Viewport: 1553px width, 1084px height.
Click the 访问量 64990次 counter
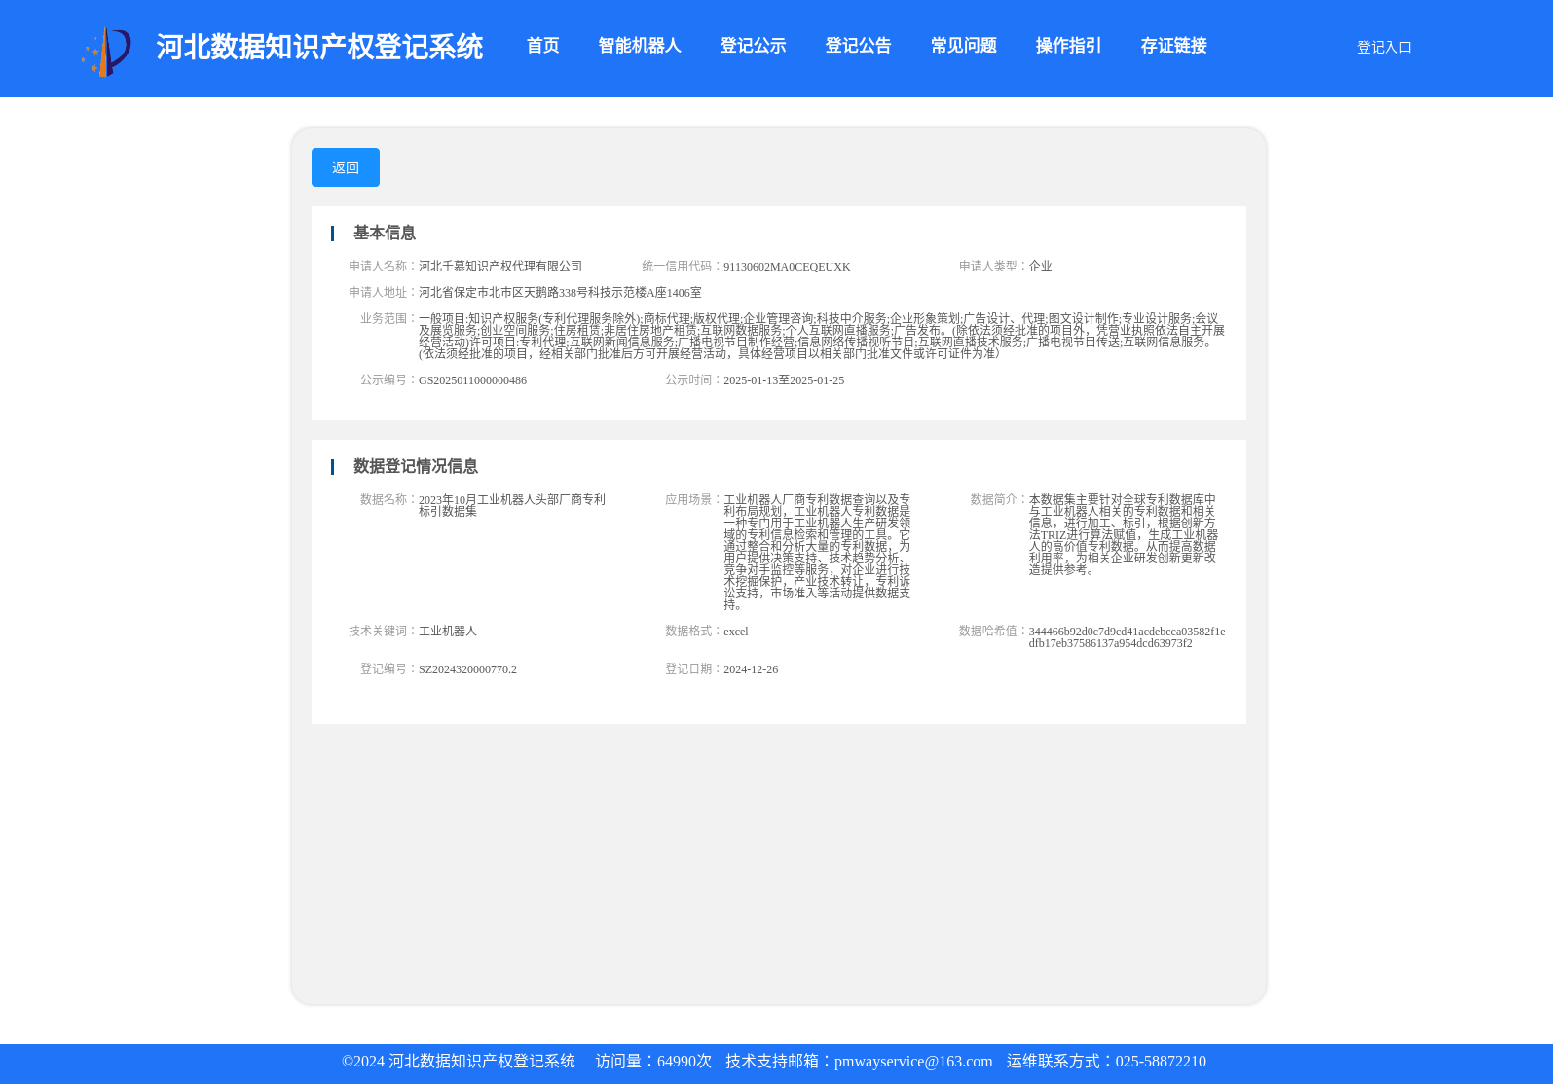653,1062
